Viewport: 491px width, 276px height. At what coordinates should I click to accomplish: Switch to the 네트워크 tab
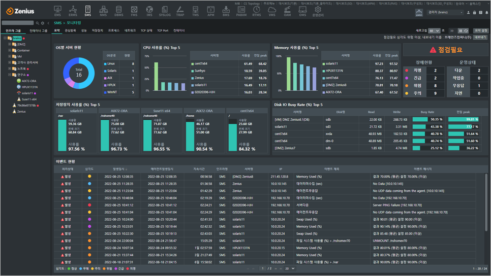click(x=130, y=30)
